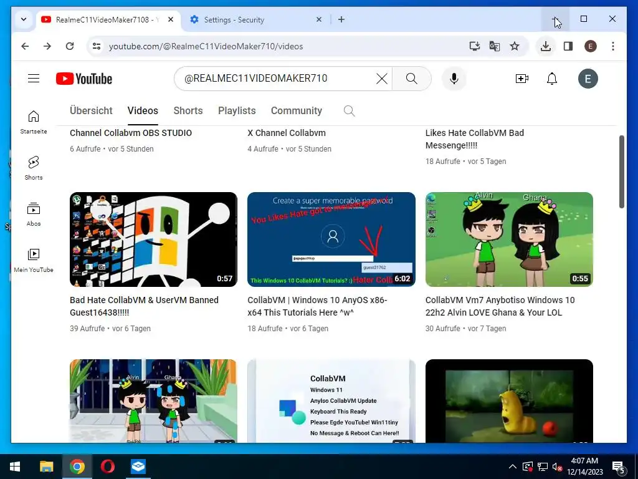Open site information icon in address bar

(97, 46)
